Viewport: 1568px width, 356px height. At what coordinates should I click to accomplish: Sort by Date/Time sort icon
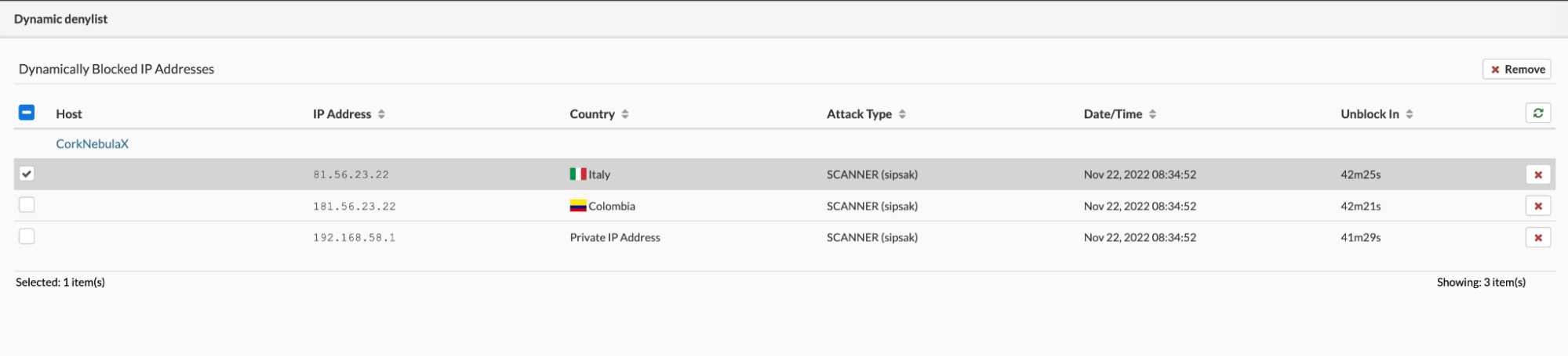coord(1152,114)
